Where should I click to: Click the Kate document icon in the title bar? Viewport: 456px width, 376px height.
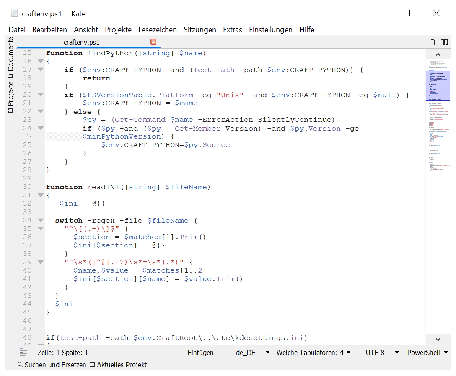pyautogui.click(x=15, y=13)
